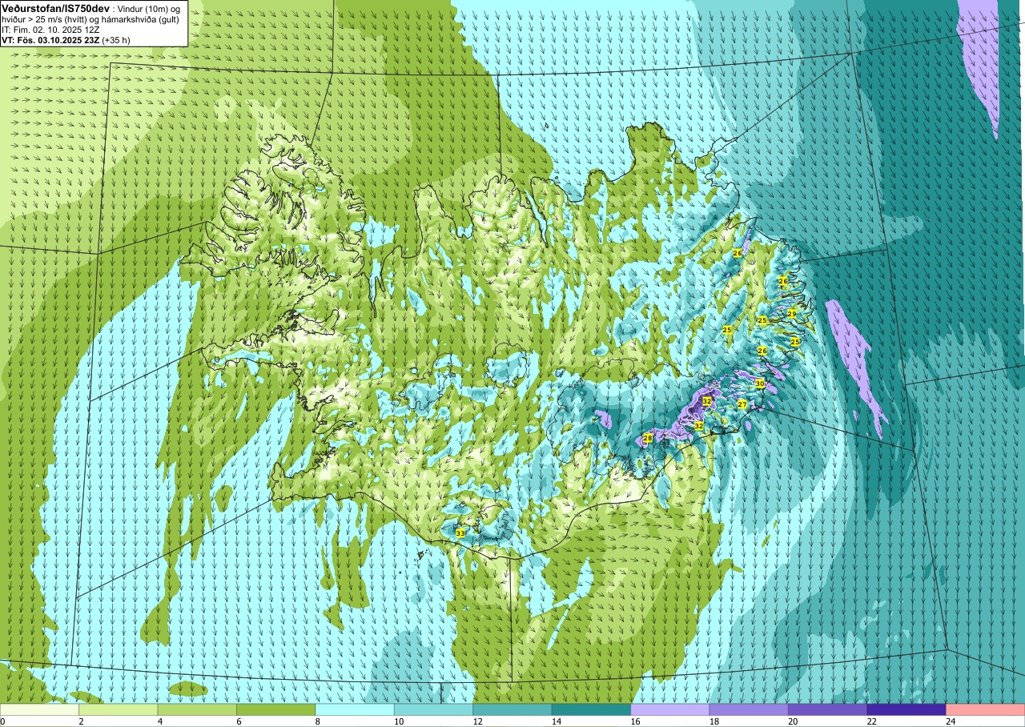
Task: Select the 8–10 m/s light cyan legend swatch
Action: pyautogui.click(x=355, y=709)
